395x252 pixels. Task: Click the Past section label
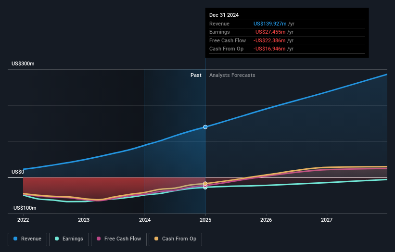click(x=196, y=75)
